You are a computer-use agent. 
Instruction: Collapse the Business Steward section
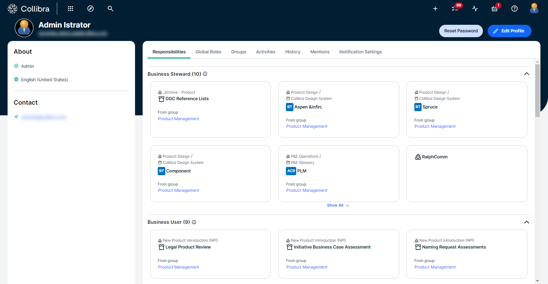(x=526, y=74)
